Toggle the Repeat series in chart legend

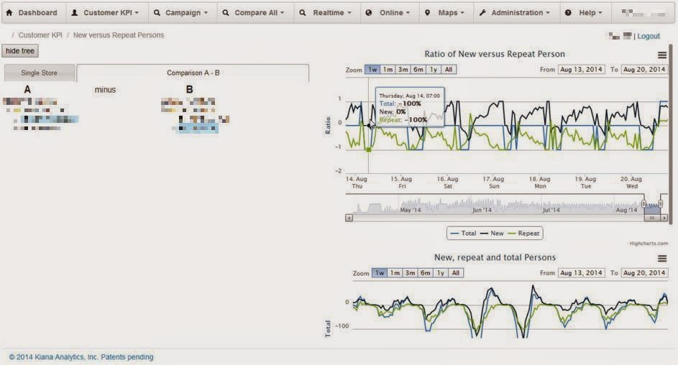(x=523, y=234)
